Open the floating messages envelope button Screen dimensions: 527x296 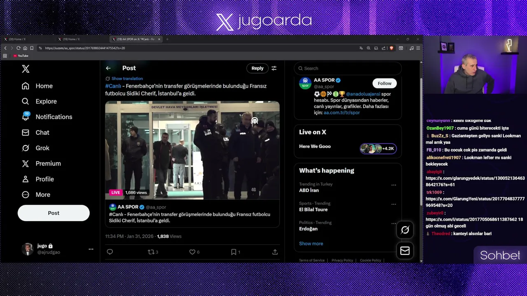[x=405, y=251]
